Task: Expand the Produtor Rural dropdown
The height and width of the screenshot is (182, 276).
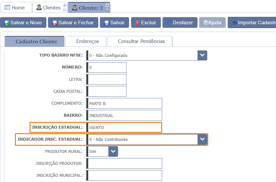Action: (x=113, y=151)
